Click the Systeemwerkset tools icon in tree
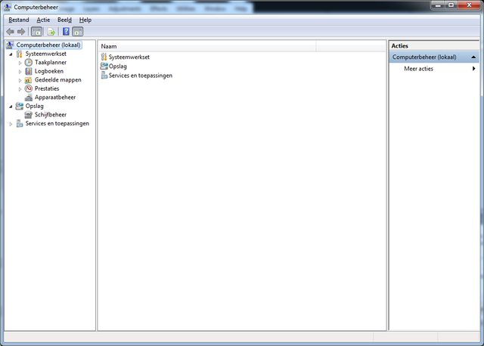 (19, 54)
